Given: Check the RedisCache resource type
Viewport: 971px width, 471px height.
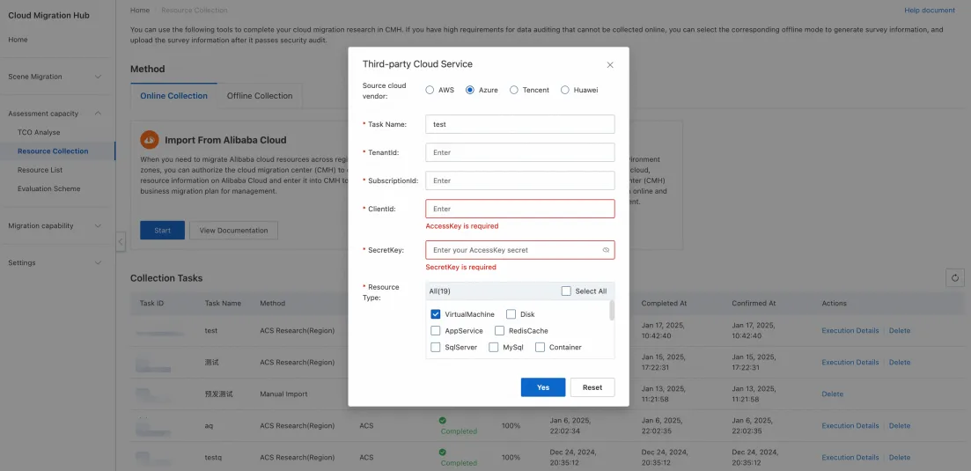Looking at the screenshot, I should (x=499, y=330).
